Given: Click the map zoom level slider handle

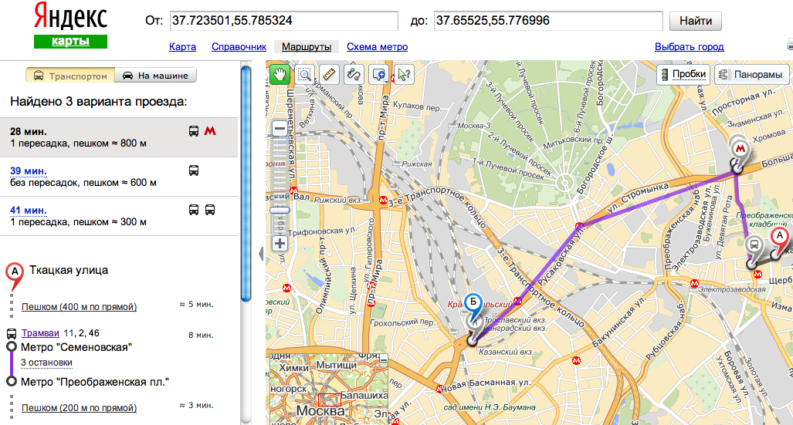Looking at the screenshot, I should pos(280,209).
